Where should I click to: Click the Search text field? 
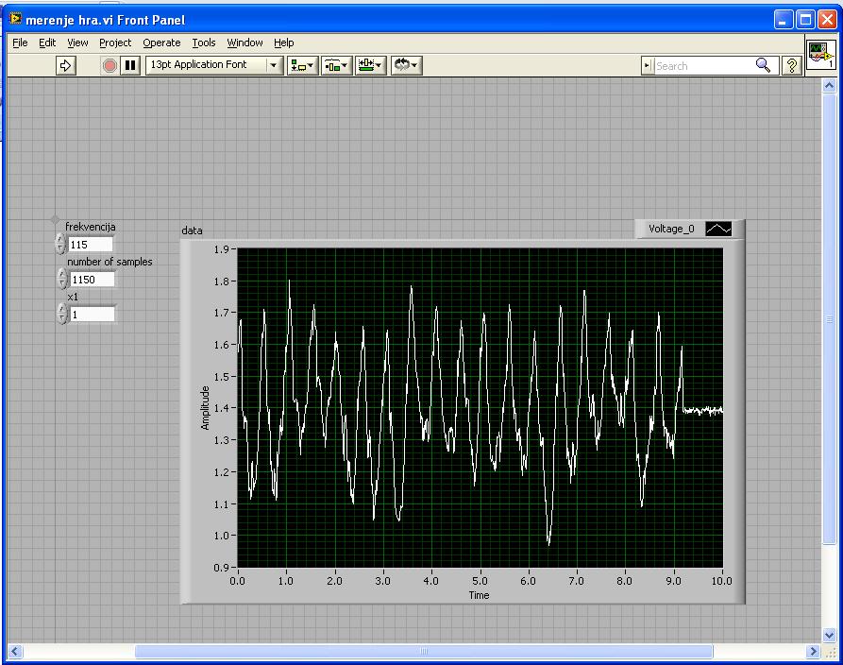click(x=703, y=65)
